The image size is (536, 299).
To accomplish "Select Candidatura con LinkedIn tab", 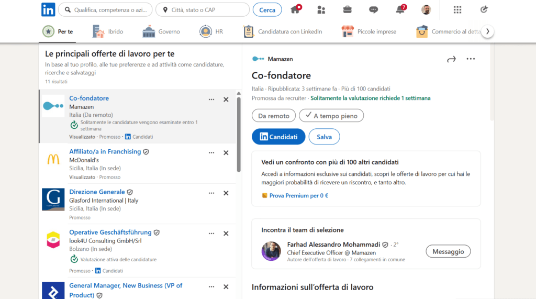I will pyautogui.click(x=282, y=31).
